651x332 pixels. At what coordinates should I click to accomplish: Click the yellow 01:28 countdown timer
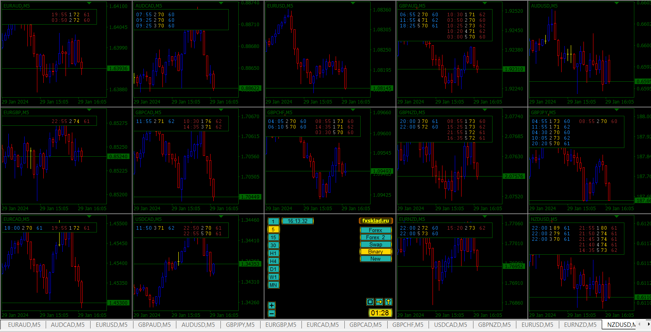tap(380, 313)
